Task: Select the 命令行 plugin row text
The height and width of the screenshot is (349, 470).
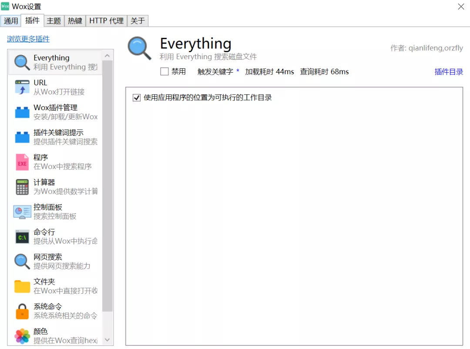Action: (x=65, y=237)
